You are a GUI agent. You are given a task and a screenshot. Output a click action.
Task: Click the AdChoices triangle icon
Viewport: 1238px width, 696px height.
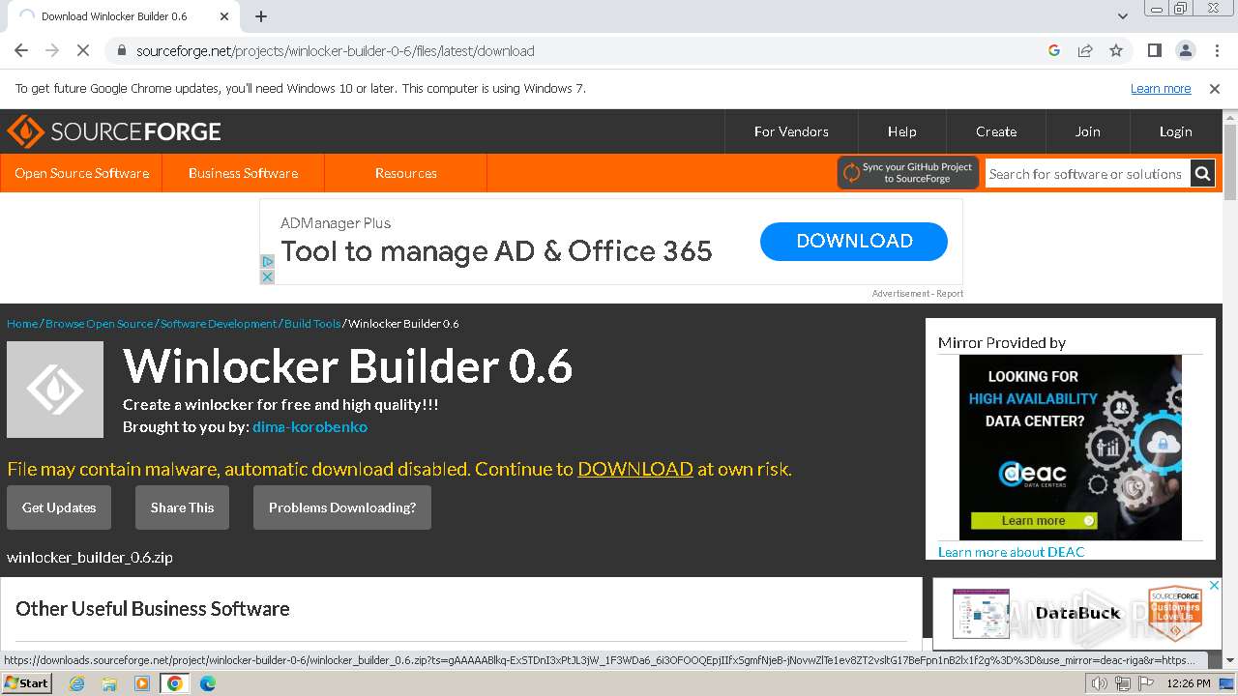pyautogui.click(x=268, y=262)
